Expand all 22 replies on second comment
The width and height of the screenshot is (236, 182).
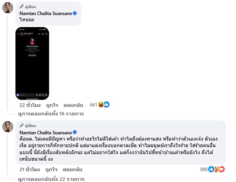51,179
